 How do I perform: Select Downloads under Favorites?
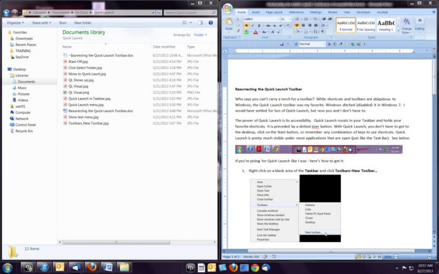[x=24, y=38]
